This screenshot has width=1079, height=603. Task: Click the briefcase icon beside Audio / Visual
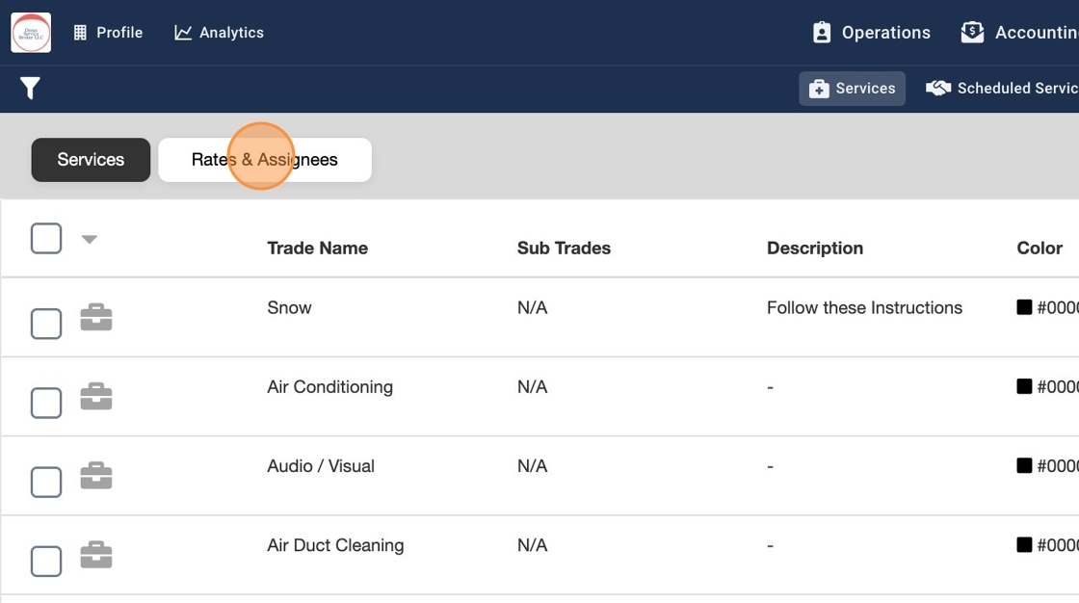point(96,475)
